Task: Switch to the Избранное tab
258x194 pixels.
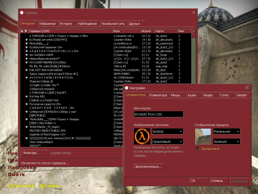Action: coord(48,23)
